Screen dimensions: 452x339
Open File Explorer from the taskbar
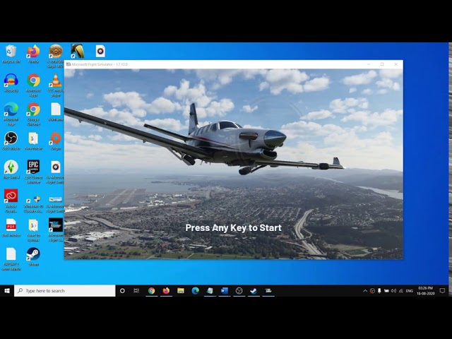181,291
